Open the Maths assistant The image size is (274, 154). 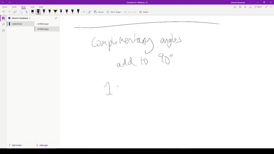(x=144, y=12)
